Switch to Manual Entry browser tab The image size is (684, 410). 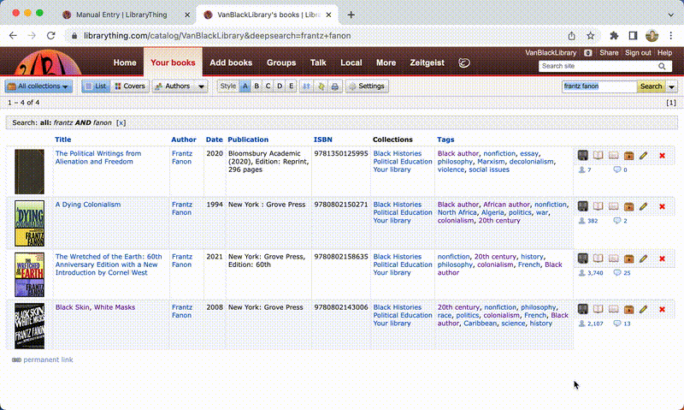pyautogui.click(x=121, y=15)
